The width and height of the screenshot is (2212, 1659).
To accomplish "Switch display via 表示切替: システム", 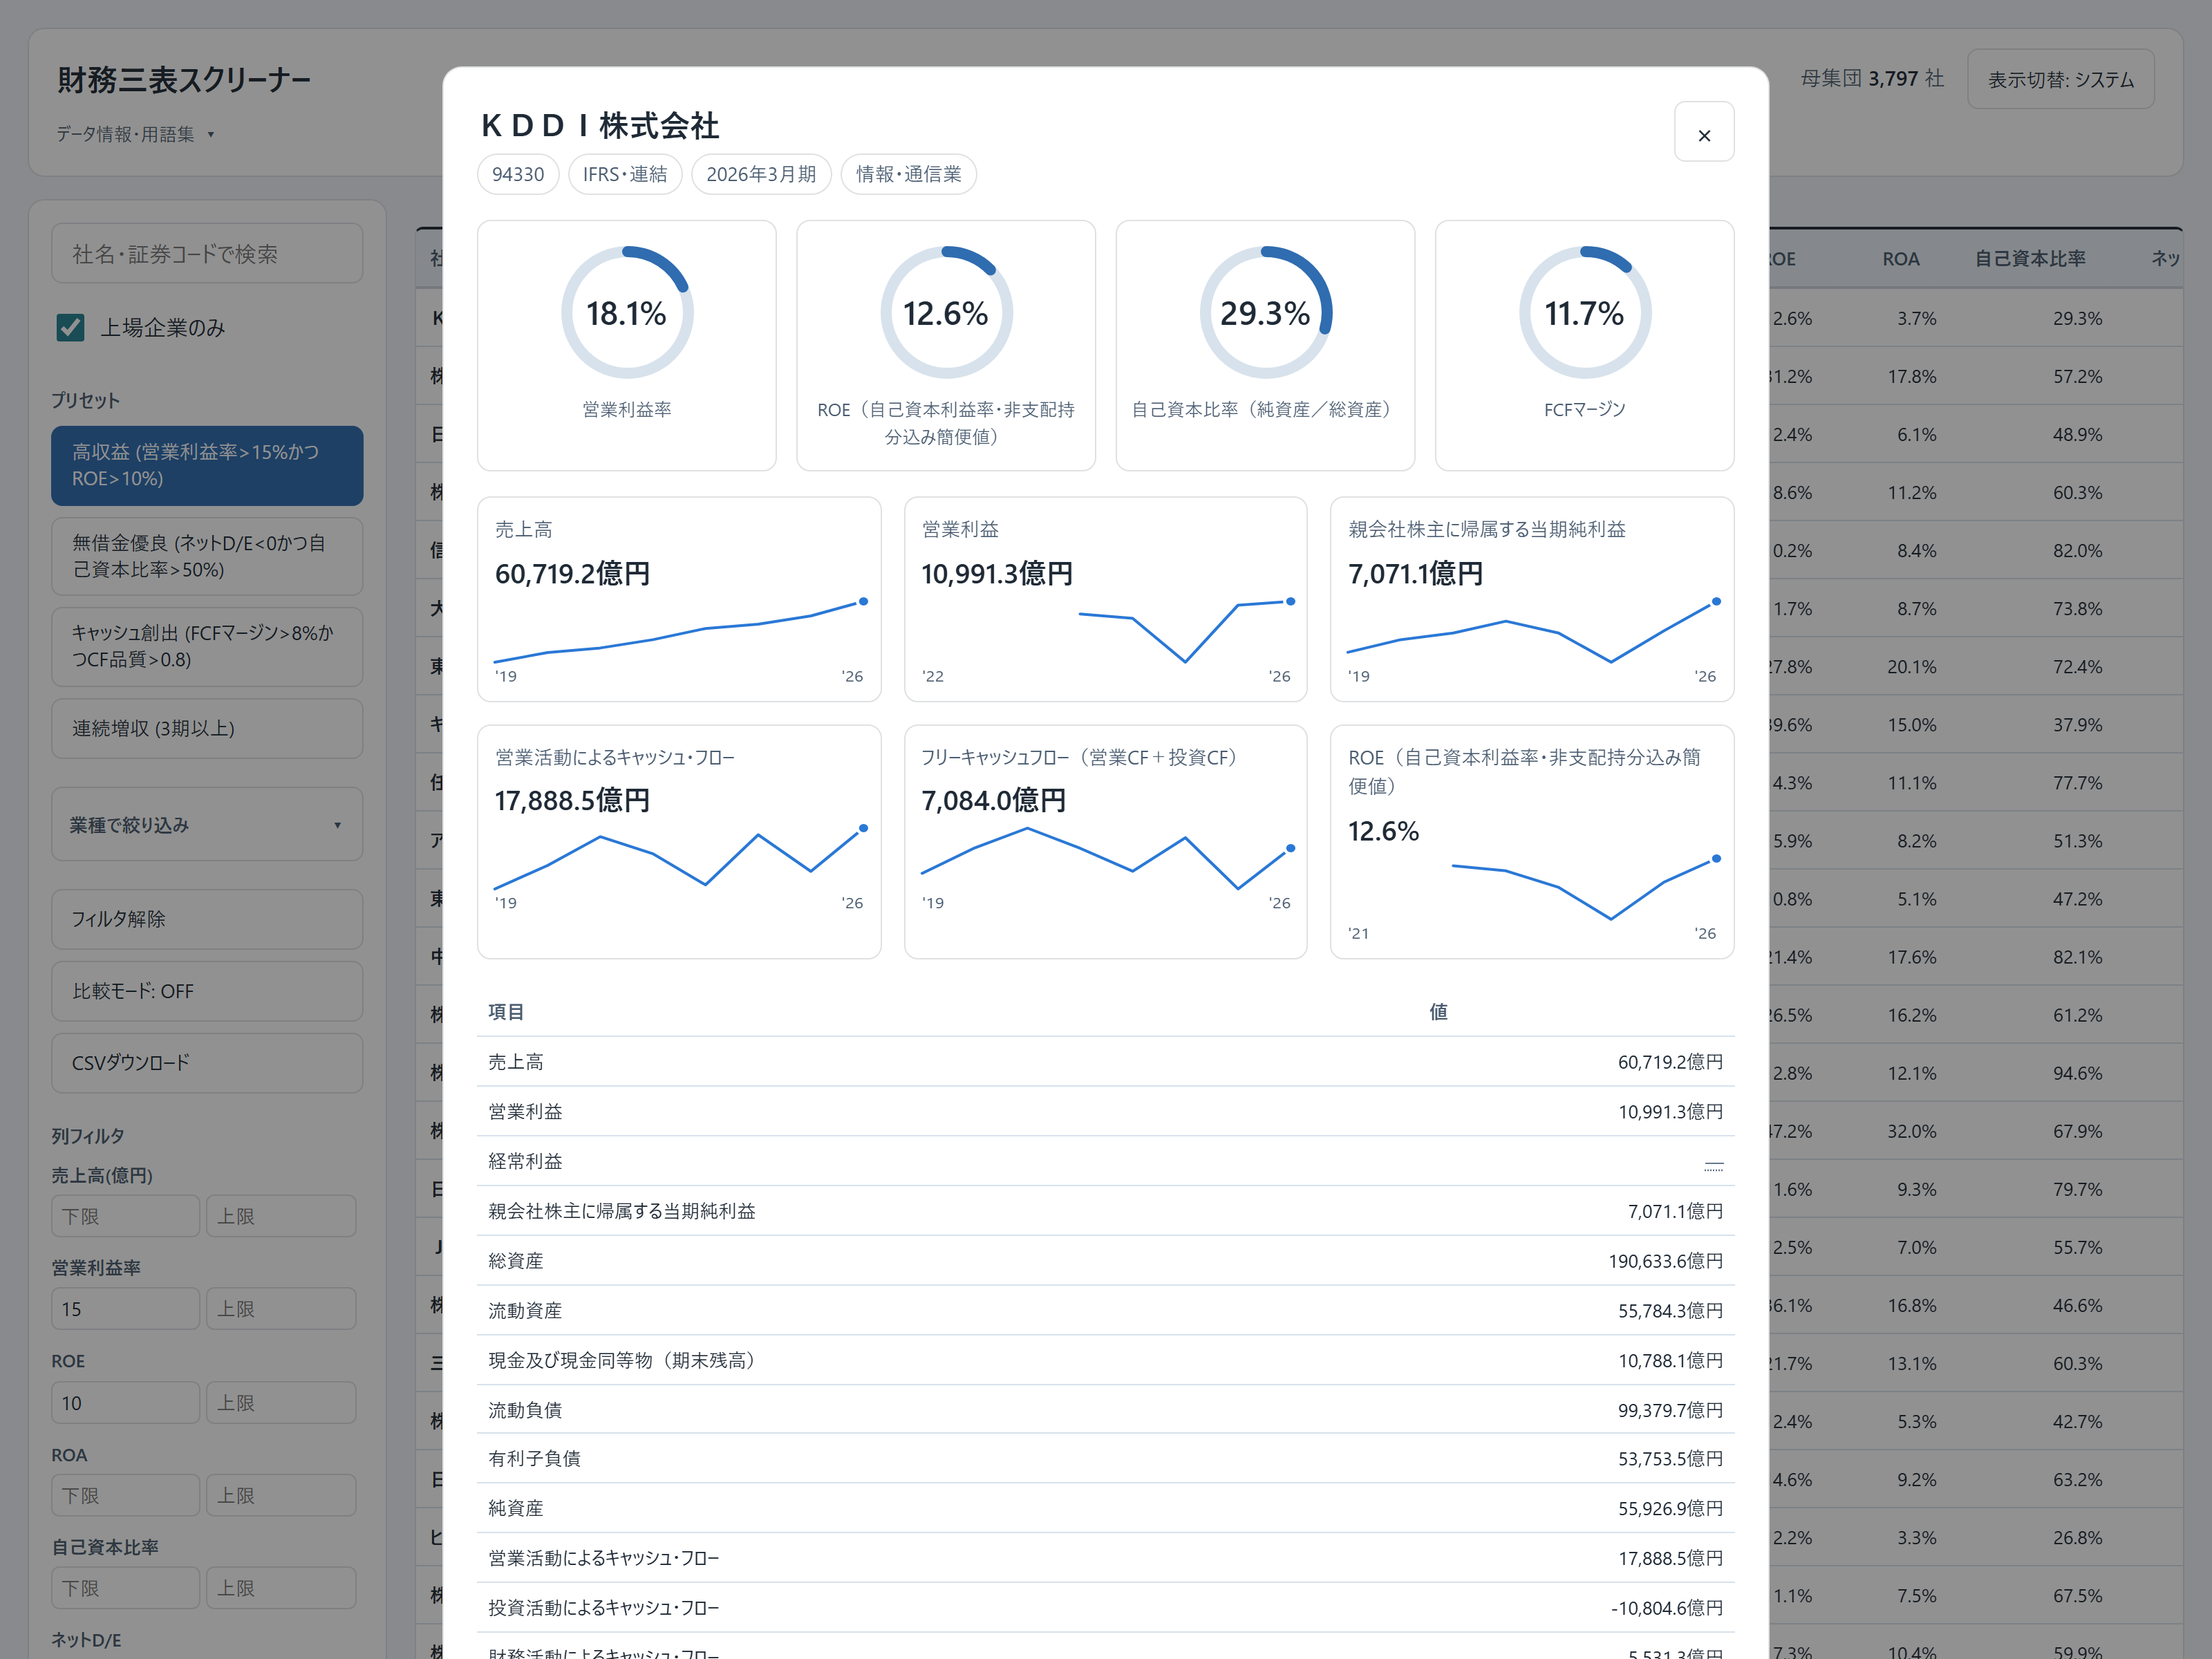I will pos(2060,79).
